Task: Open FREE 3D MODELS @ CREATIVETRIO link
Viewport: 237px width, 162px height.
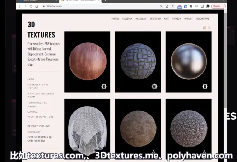Action: [39, 139]
